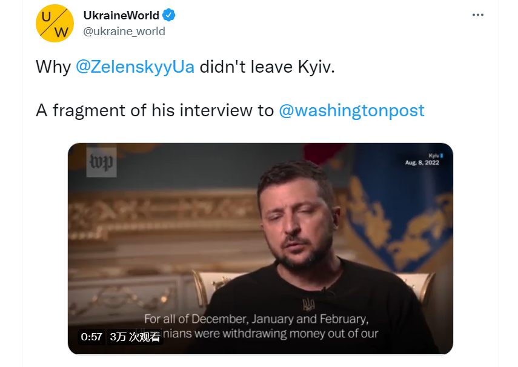Open the UkraineWorld display name link
Viewport: 518px width, 367px height.
pyautogui.click(x=121, y=15)
